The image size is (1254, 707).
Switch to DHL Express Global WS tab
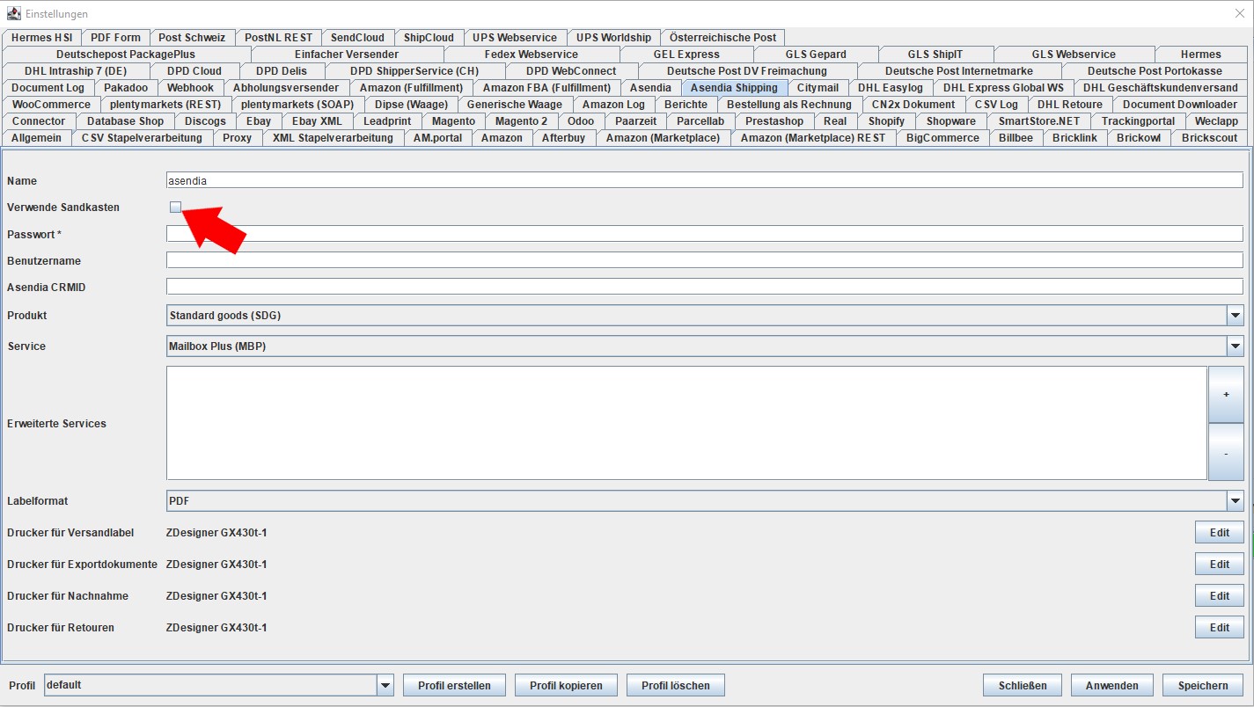point(1003,88)
